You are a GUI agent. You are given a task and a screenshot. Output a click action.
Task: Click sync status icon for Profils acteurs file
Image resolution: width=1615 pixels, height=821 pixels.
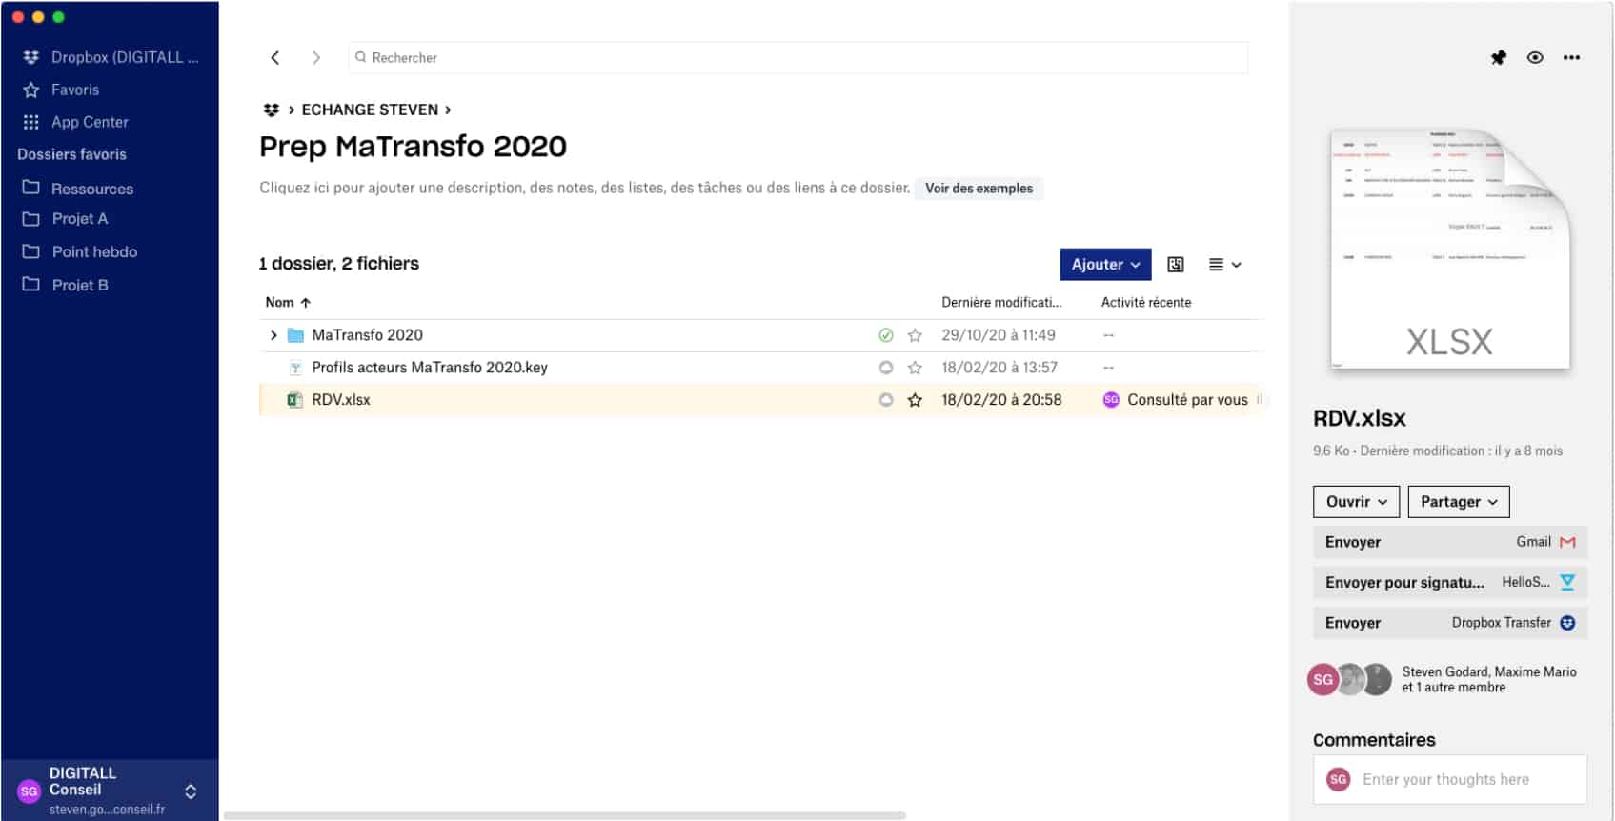click(886, 368)
